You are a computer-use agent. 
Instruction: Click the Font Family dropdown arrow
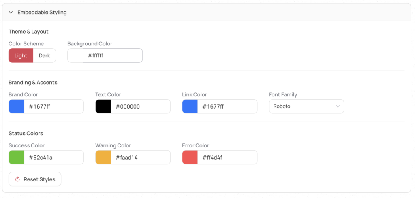pyautogui.click(x=338, y=106)
